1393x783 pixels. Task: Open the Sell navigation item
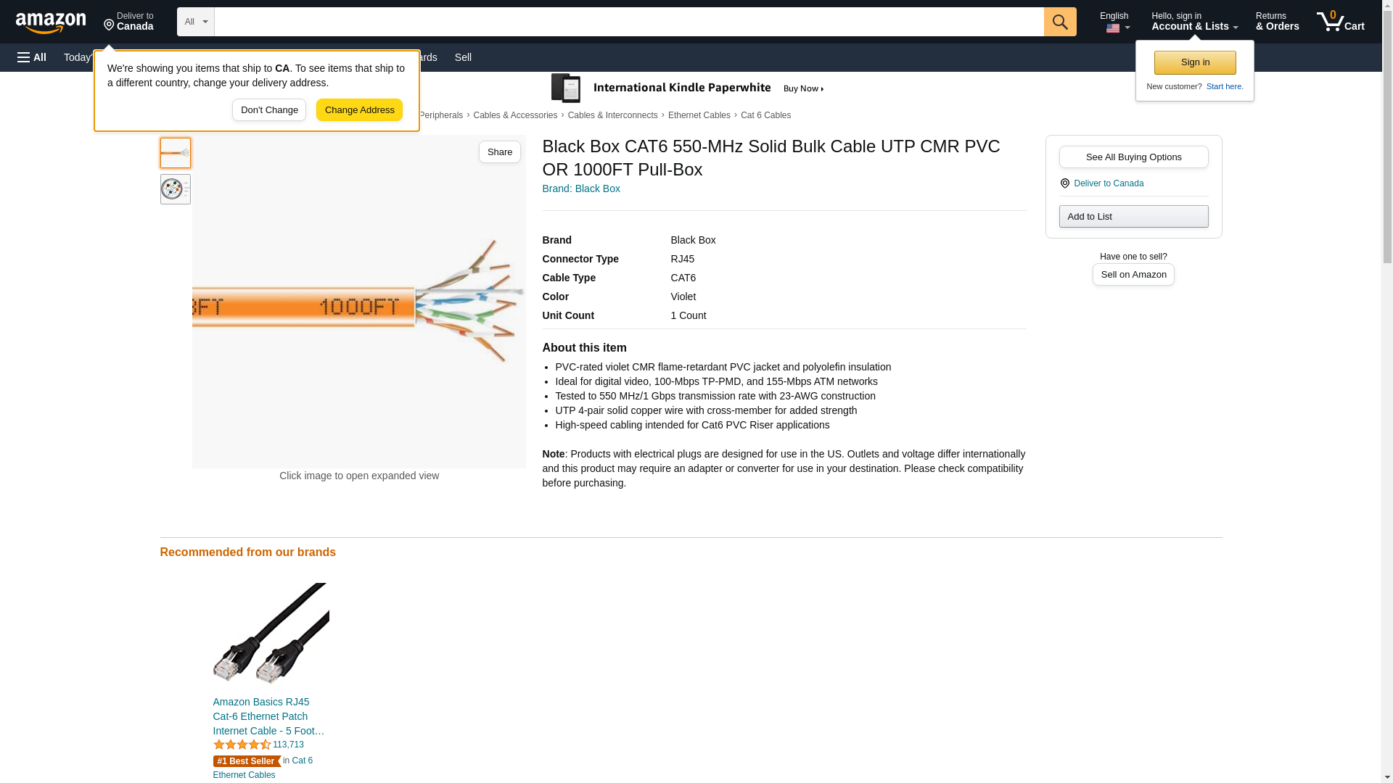point(463,57)
